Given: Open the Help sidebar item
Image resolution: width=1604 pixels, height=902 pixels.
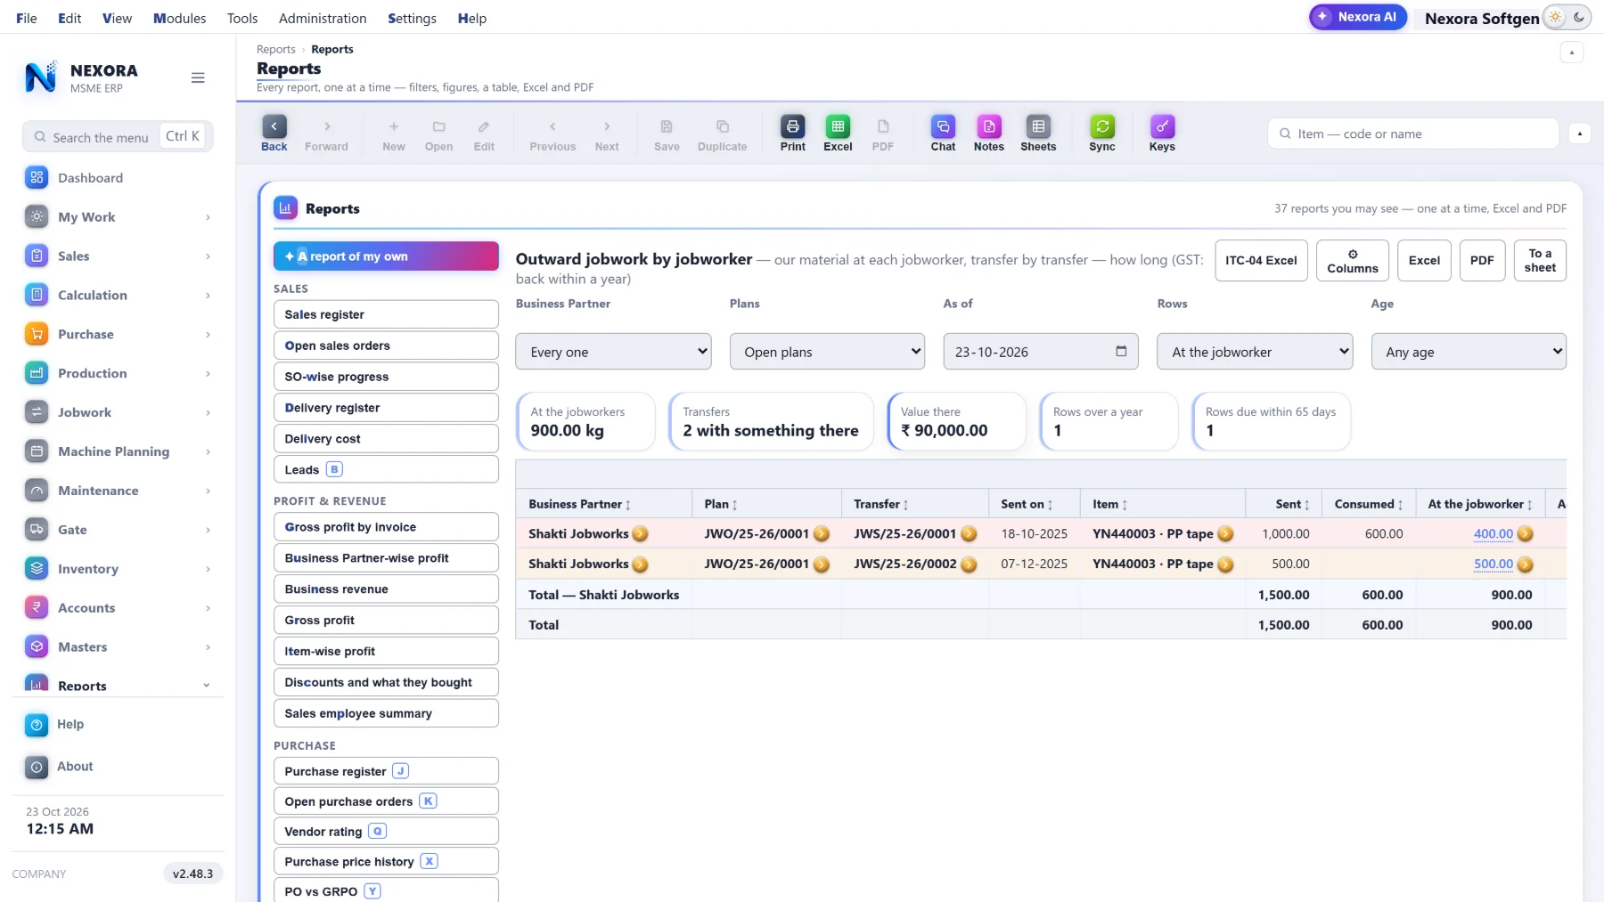Looking at the screenshot, I should coord(118,725).
